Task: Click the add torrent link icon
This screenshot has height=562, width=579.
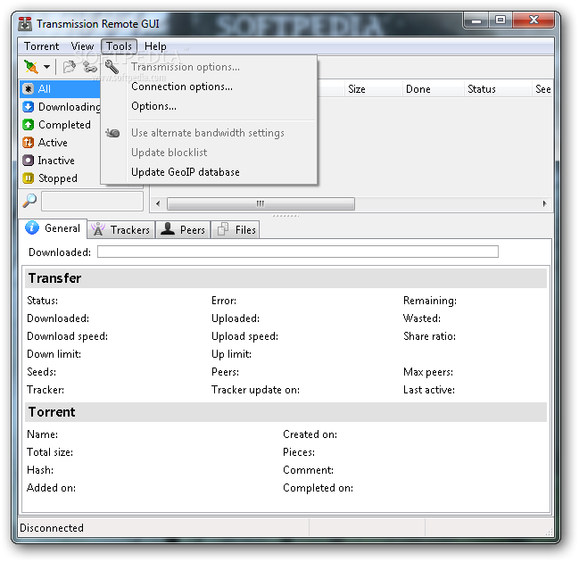Action: (90, 67)
